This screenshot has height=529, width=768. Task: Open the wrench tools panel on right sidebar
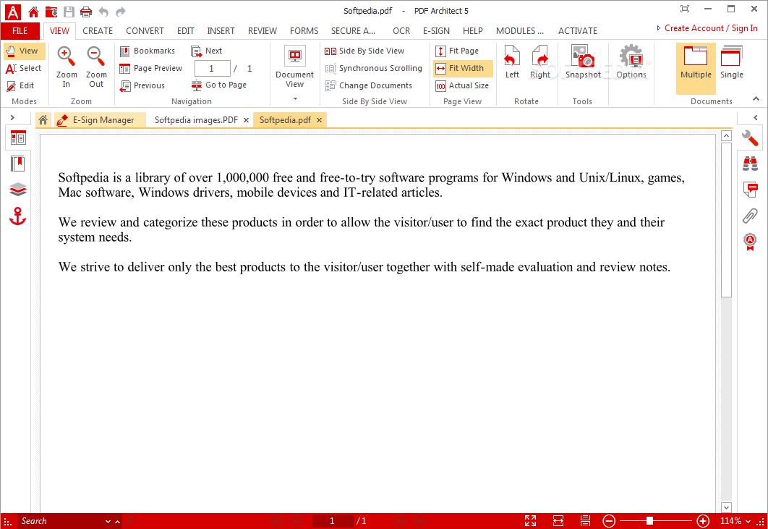click(x=750, y=138)
